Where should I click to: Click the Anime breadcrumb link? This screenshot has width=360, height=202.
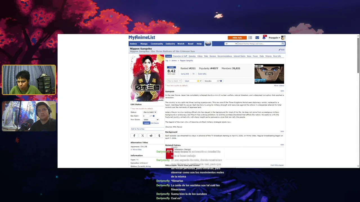point(174,61)
